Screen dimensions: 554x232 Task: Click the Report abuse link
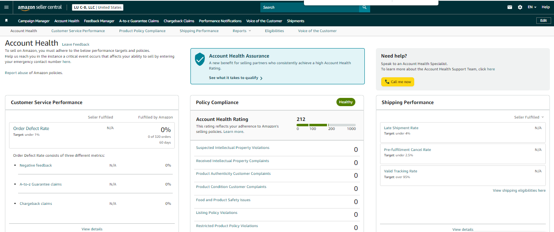16,73
